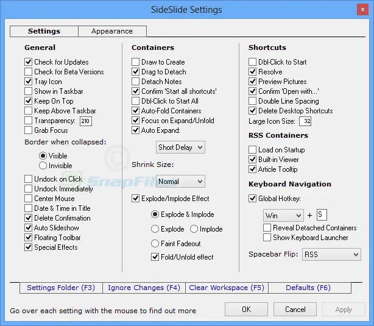Toggle Drag to Detach

coord(135,71)
